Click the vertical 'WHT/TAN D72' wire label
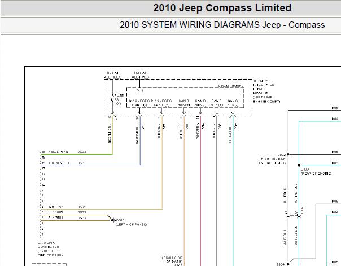This screenshot has width=341, height=266. click(161, 130)
